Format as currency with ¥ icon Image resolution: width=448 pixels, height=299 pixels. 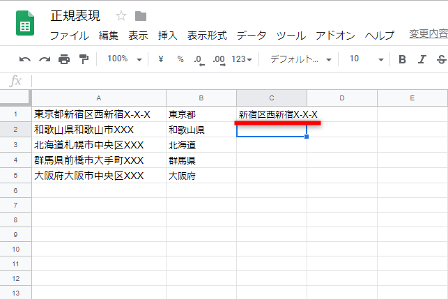(161, 59)
